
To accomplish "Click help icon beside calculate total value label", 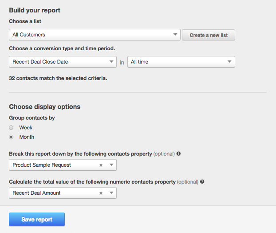I will tap(202, 182).
